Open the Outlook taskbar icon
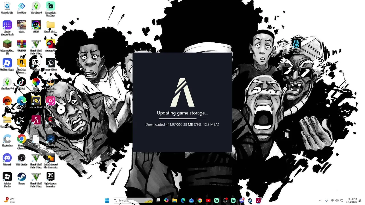 click(x=191, y=200)
